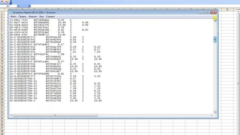Image resolution: width=240 pixels, height=135 pixels.
Task: Open the Файл menu in Notepad
Action: [13, 16]
